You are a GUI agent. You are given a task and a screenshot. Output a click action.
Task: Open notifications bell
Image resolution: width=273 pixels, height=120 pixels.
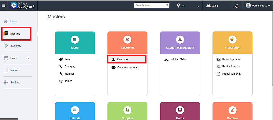point(237,6)
